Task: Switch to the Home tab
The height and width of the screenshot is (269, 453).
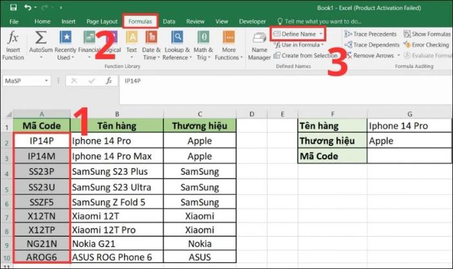Action: coord(42,21)
